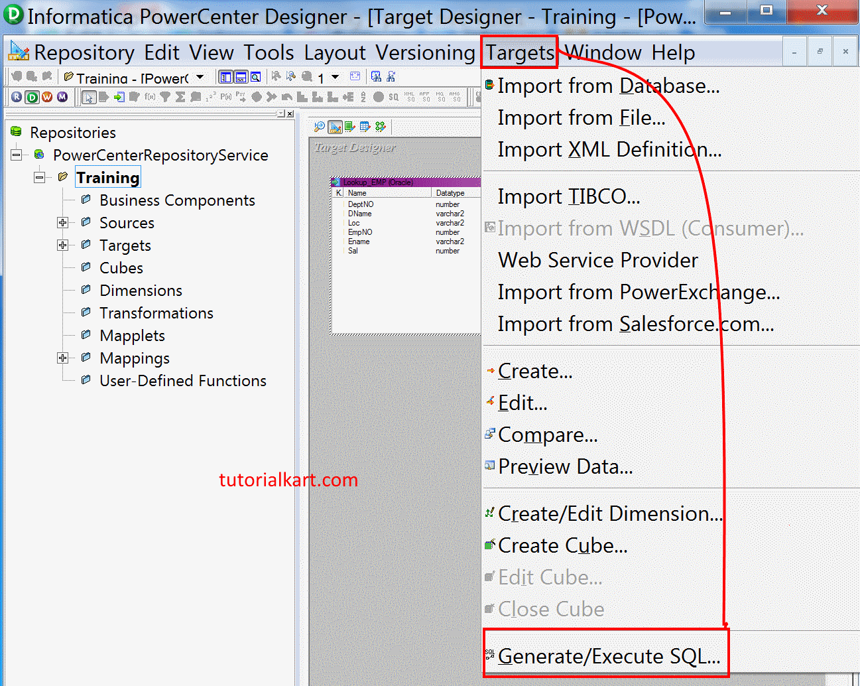Expand the Sources tree node
The height and width of the screenshot is (686, 860).
[62, 222]
